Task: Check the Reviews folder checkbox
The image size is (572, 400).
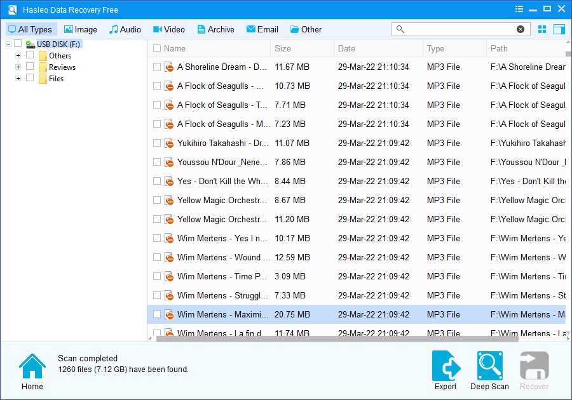Action: click(30, 66)
